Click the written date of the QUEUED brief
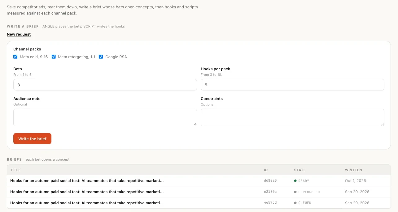The height and width of the screenshot is (212, 398). point(357,203)
